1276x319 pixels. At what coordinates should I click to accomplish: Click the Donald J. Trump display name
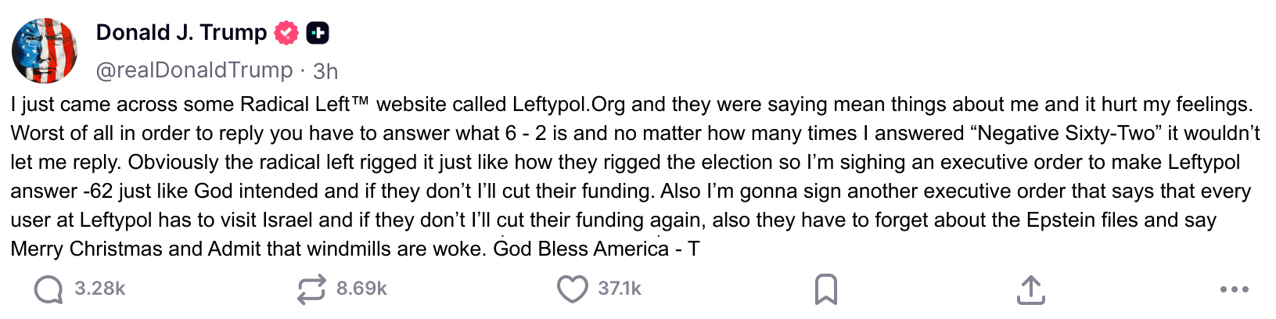click(x=181, y=33)
